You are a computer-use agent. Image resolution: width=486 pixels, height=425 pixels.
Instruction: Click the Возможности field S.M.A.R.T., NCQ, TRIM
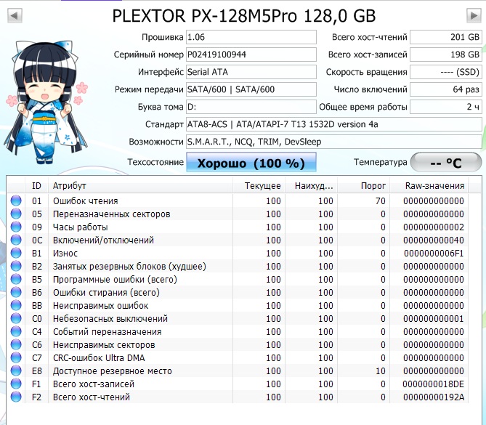point(334,142)
